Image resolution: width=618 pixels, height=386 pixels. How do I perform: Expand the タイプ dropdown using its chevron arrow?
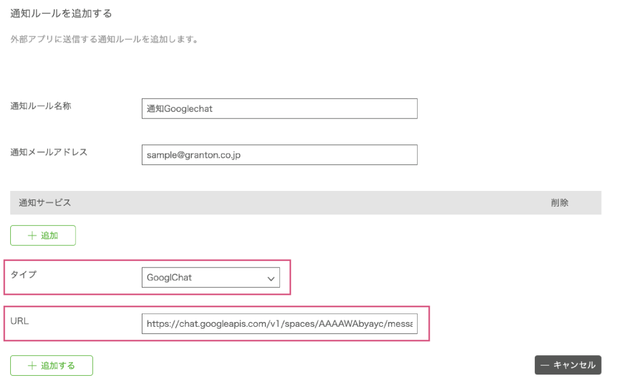pos(270,278)
